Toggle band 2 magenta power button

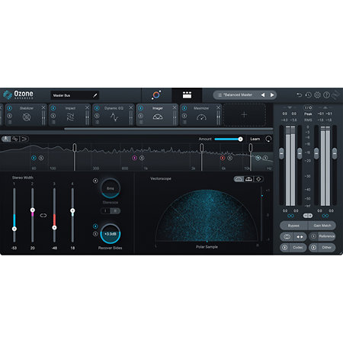coord(134,158)
